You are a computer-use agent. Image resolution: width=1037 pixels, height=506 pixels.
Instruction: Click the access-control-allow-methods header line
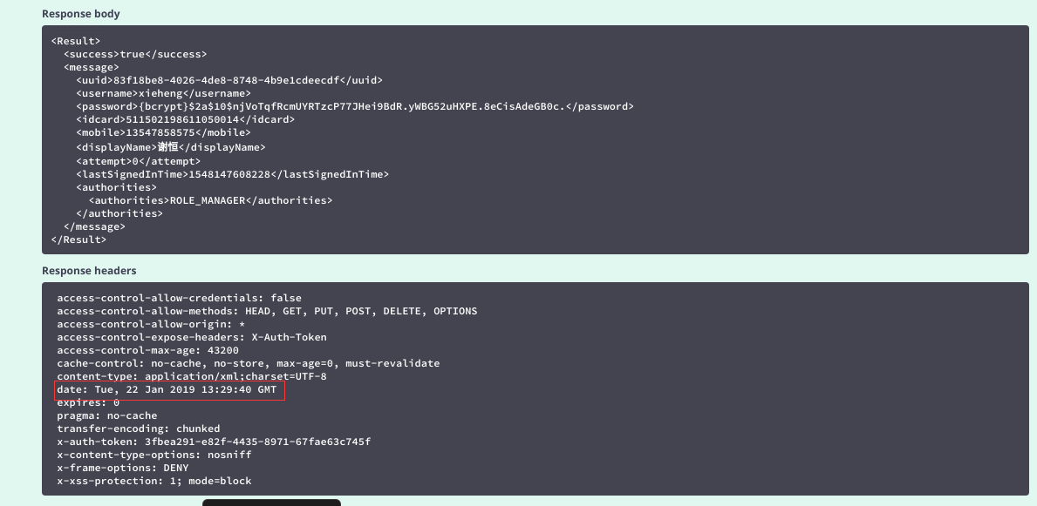(x=267, y=311)
